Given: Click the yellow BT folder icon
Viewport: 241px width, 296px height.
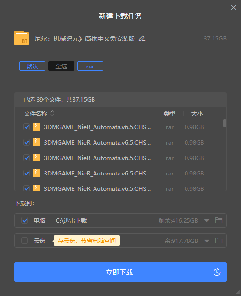Looking at the screenshot, I should pyautogui.click(x=22, y=38).
